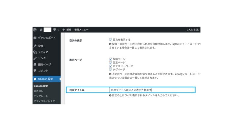233x131 pixels.
Task: Toggle the 投稿ページ checkbox
Action: [111, 59]
